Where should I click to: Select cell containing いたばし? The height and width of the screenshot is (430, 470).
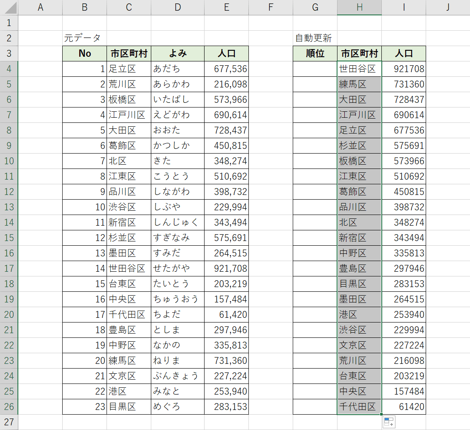tap(178, 99)
